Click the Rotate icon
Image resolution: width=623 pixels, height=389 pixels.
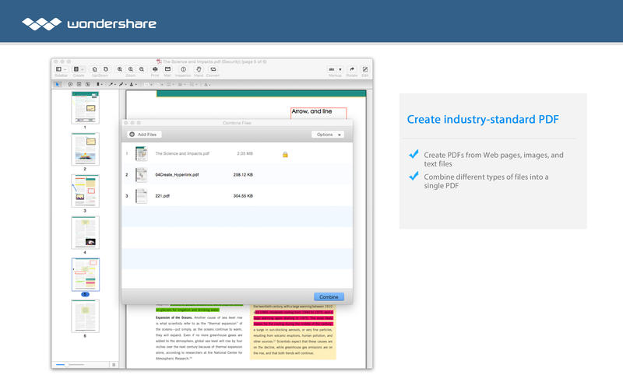352,69
